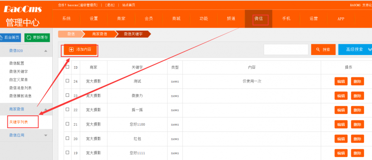This screenshot has width=372, height=160.
Task: Expand the 高级搜索 dropdown
Action: point(355,49)
